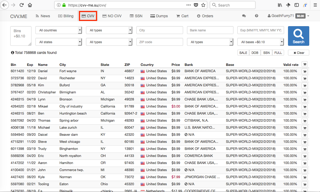Focus the Bins text box
Image resolution: width=320 pixels, height=192 pixels.
point(21,36)
